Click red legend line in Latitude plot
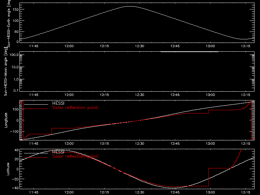The image size is (260, 195). point(36,158)
